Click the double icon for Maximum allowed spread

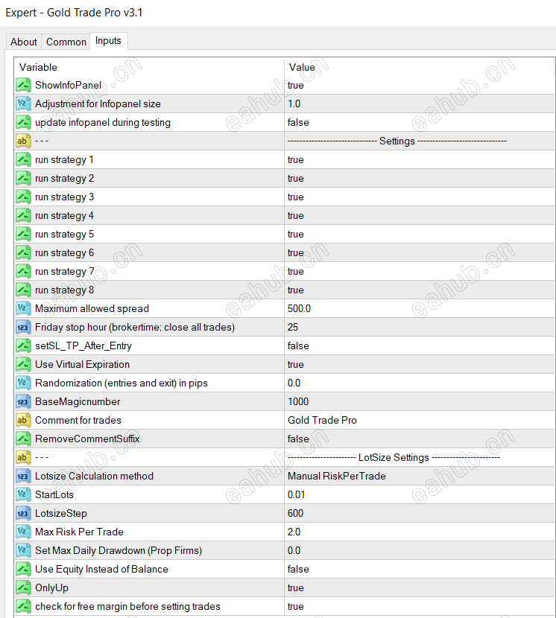point(23,308)
